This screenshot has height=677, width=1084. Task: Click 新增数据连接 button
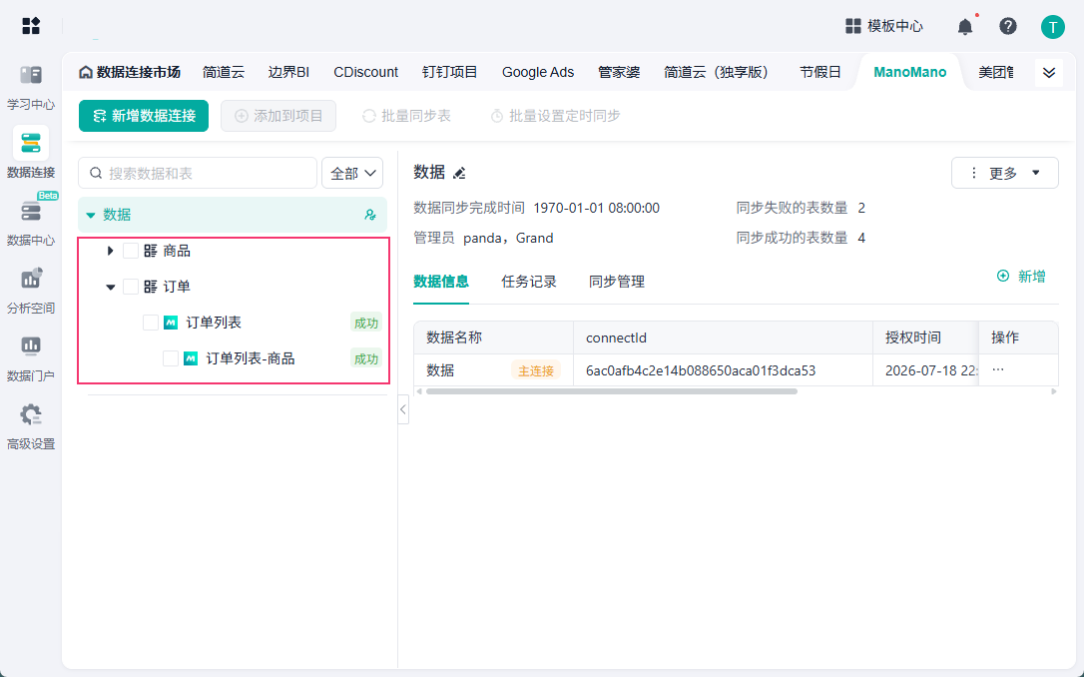[144, 116]
